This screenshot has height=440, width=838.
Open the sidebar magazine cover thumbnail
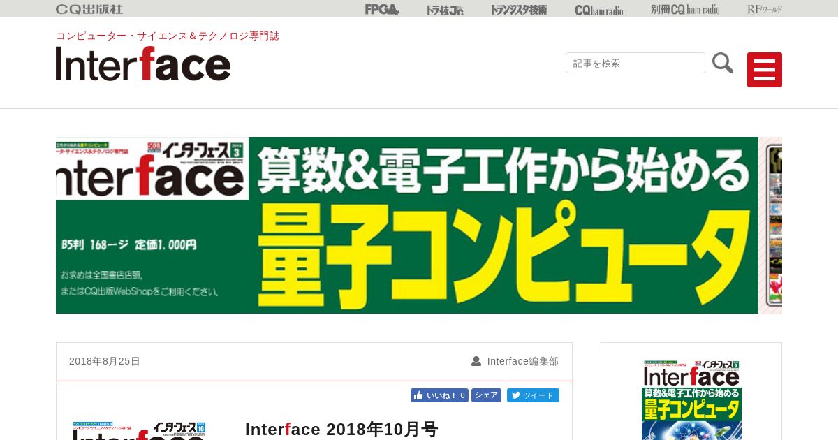(691, 399)
